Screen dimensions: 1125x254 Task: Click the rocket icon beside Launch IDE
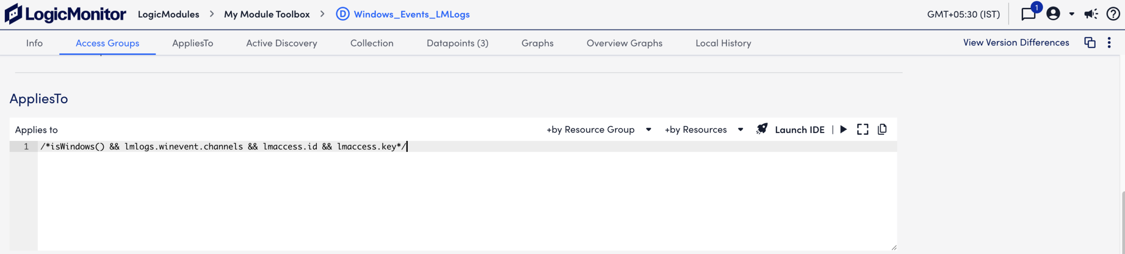coord(762,129)
